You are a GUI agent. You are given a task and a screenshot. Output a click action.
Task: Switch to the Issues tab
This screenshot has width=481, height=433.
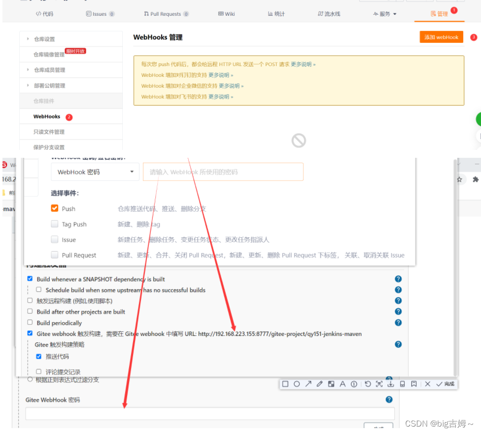click(100, 14)
